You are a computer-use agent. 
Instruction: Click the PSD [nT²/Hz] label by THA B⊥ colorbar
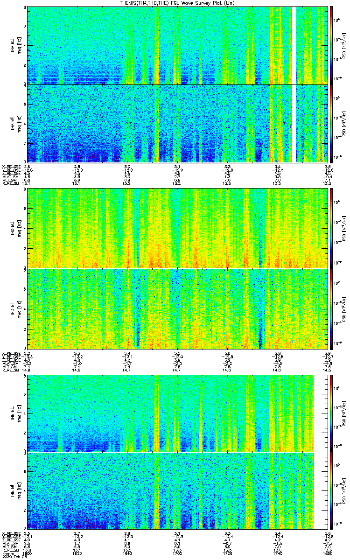(x=345, y=45)
